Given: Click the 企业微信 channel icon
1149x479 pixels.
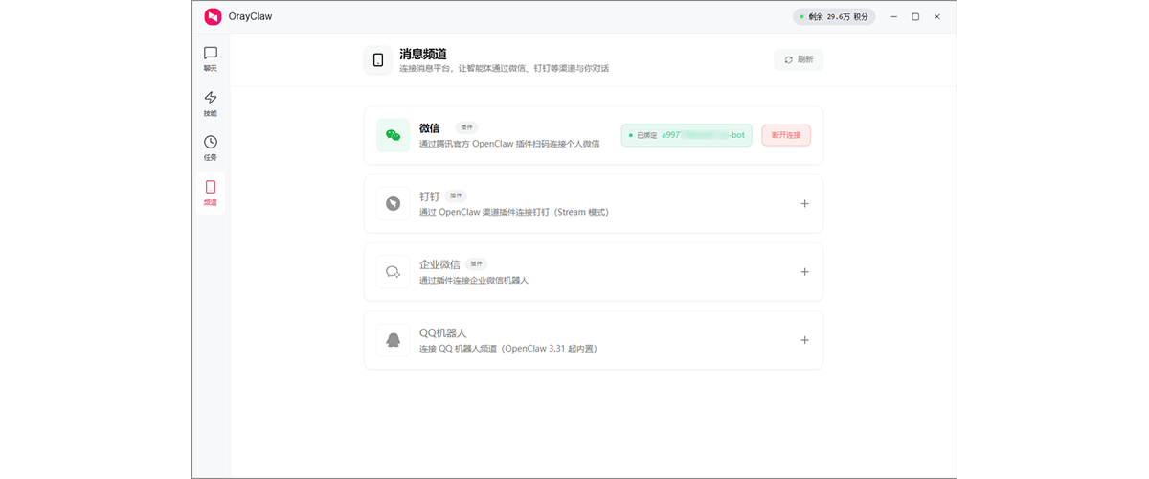Looking at the screenshot, I should (x=393, y=271).
